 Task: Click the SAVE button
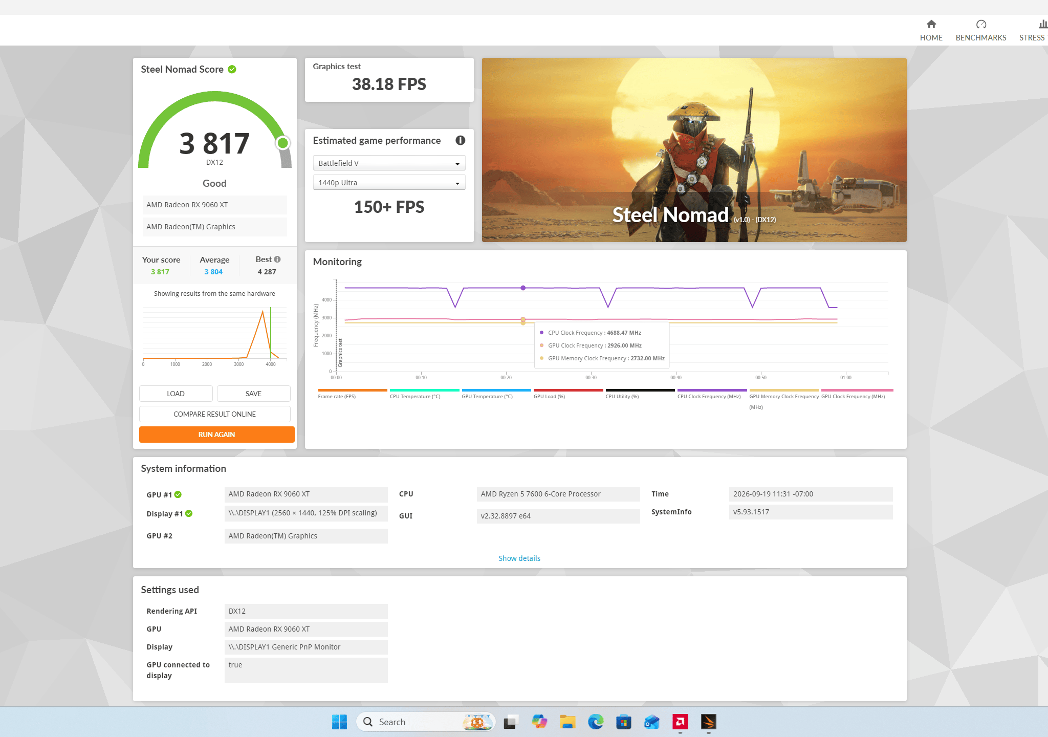(253, 394)
